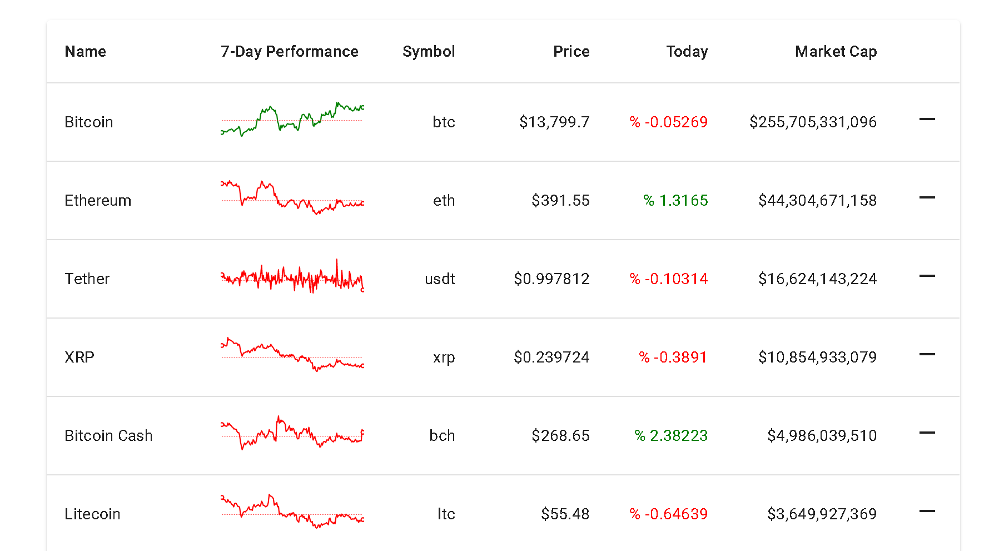Click the minus icon in Litecoin row
This screenshot has width=999, height=551.
927,511
